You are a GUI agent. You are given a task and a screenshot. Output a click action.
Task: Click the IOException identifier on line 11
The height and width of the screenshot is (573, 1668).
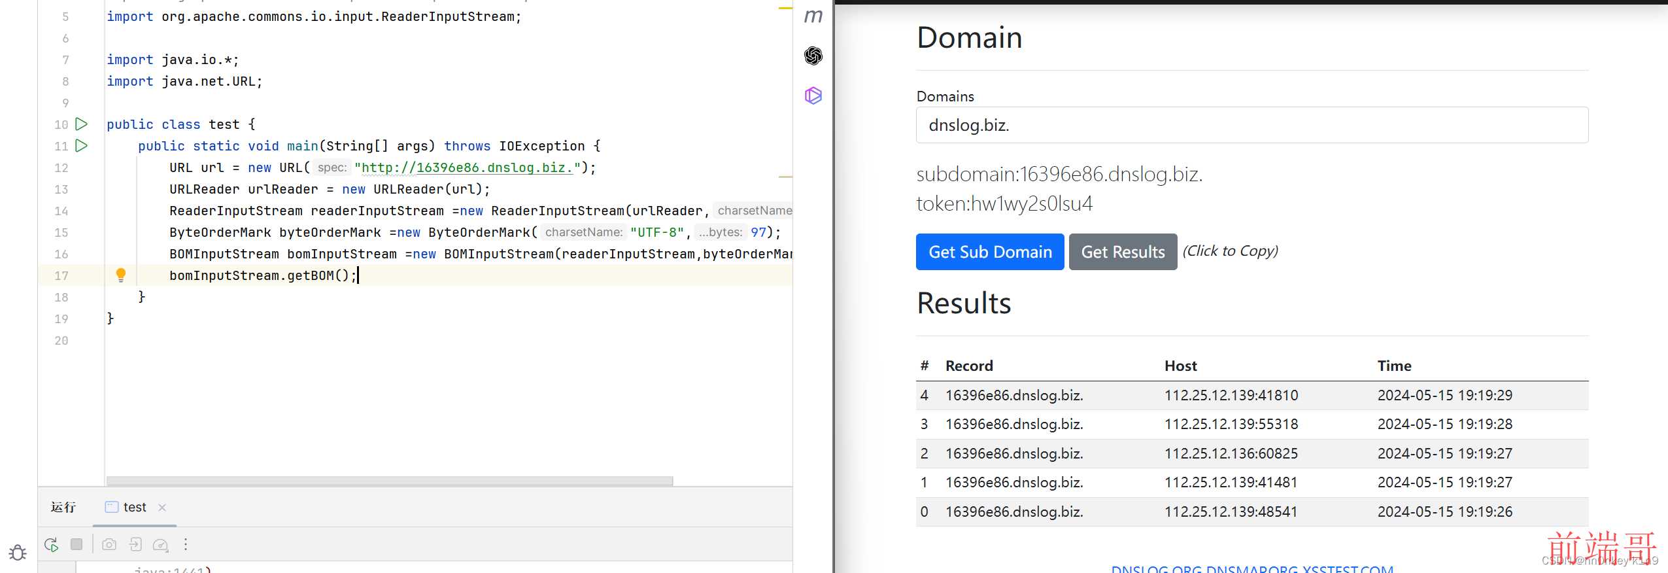pos(541,146)
